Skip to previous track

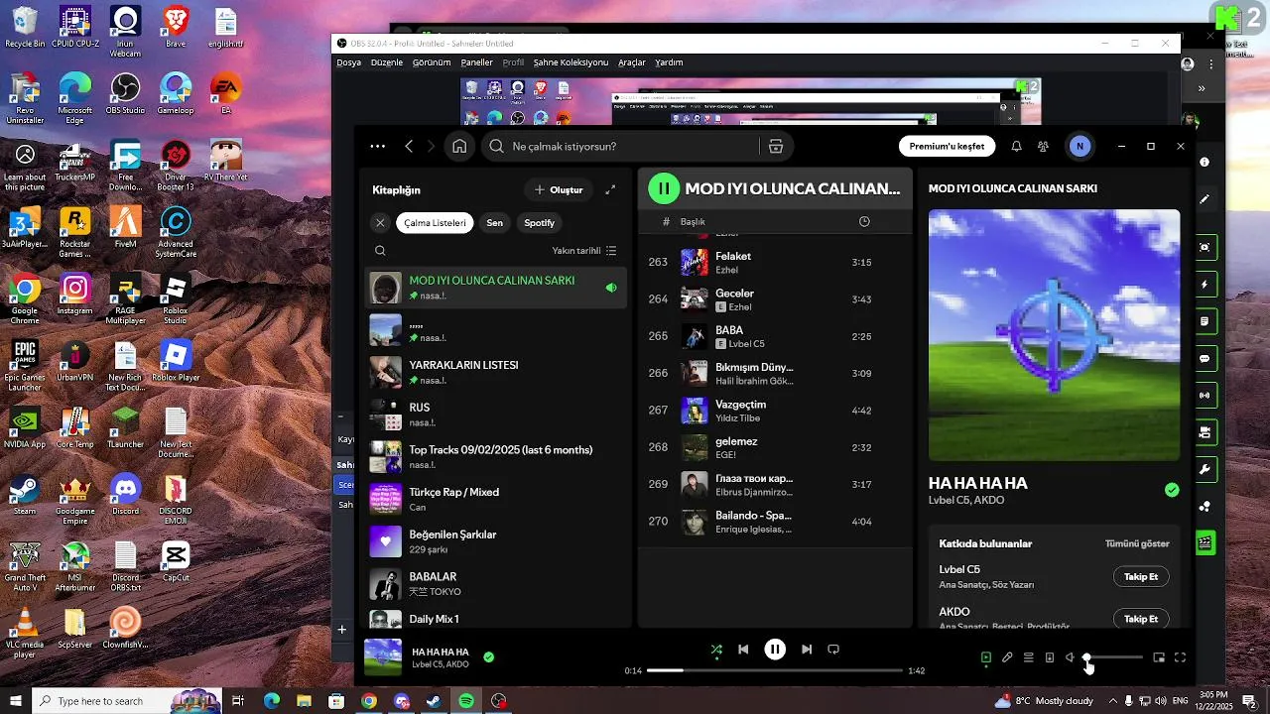(743, 650)
